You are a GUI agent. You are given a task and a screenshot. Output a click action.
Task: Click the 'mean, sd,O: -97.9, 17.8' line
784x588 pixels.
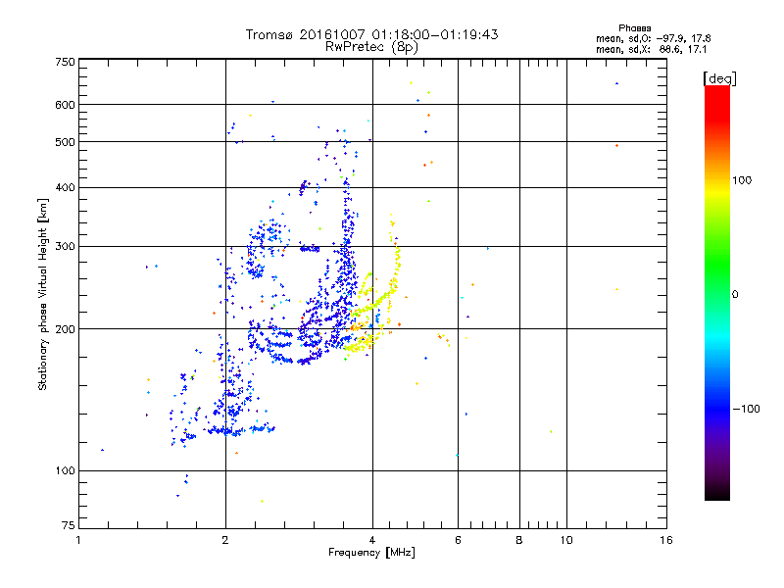pos(653,38)
